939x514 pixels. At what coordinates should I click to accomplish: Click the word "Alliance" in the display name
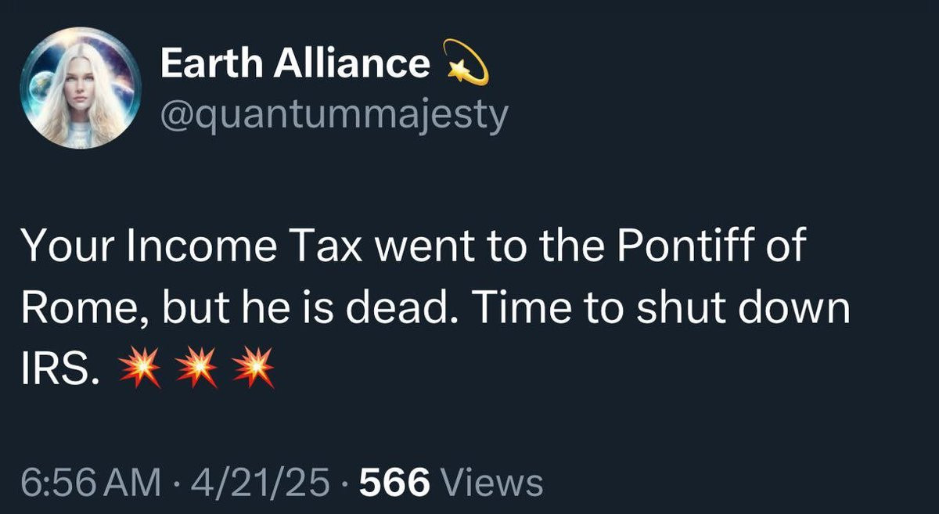coord(350,63)
